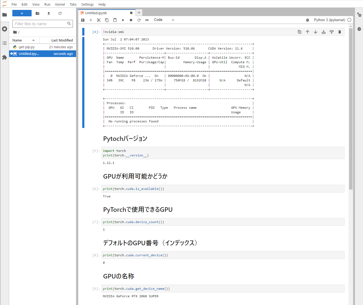This screenshot has width=363, height=305.
Task: Close the Untitled.ipynb tab via the dot
Action: click(x=131, y=13)
